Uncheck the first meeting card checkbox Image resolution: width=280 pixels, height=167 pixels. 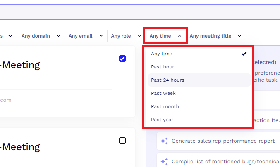point(122,59)
